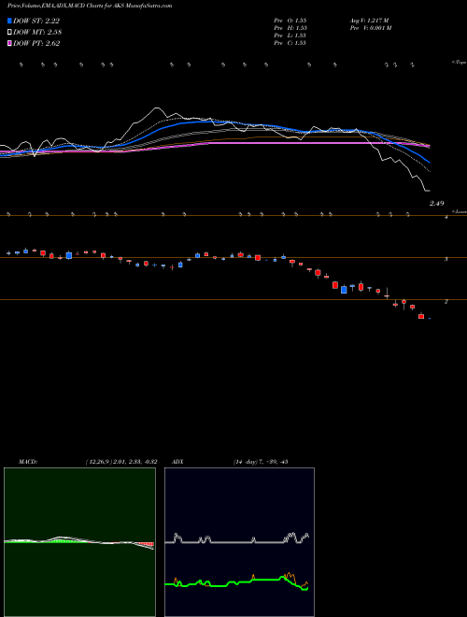
Task: Click the price axis label 2
Action: (x=446, y=302)
